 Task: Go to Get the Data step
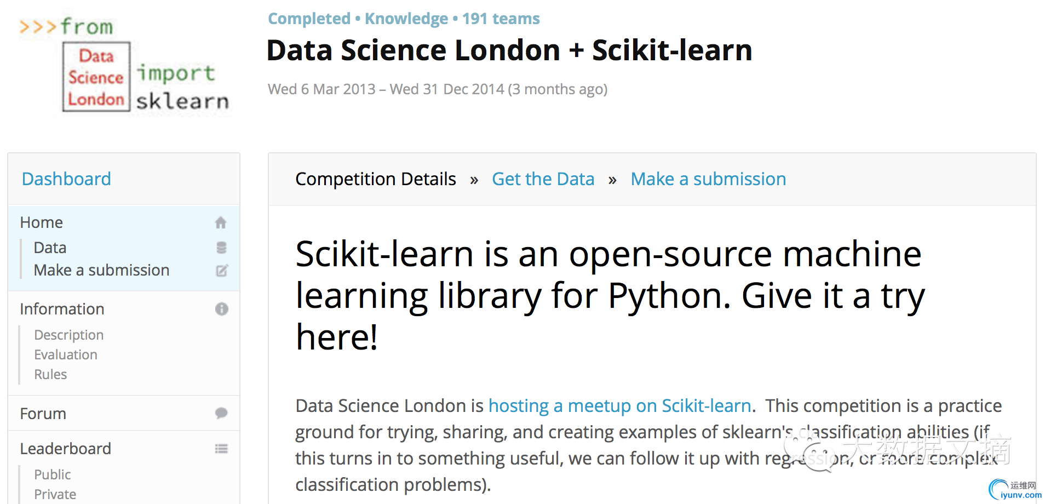tap(543, 179)
